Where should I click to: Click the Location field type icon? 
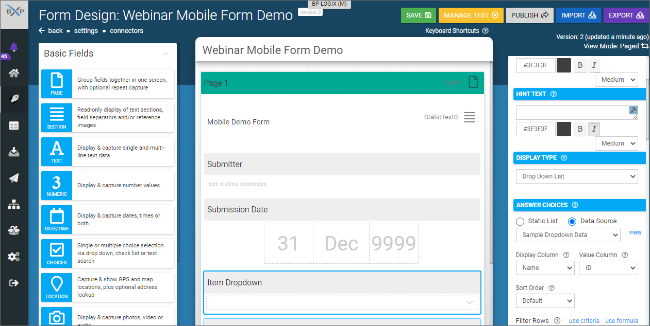coord(57,287)
